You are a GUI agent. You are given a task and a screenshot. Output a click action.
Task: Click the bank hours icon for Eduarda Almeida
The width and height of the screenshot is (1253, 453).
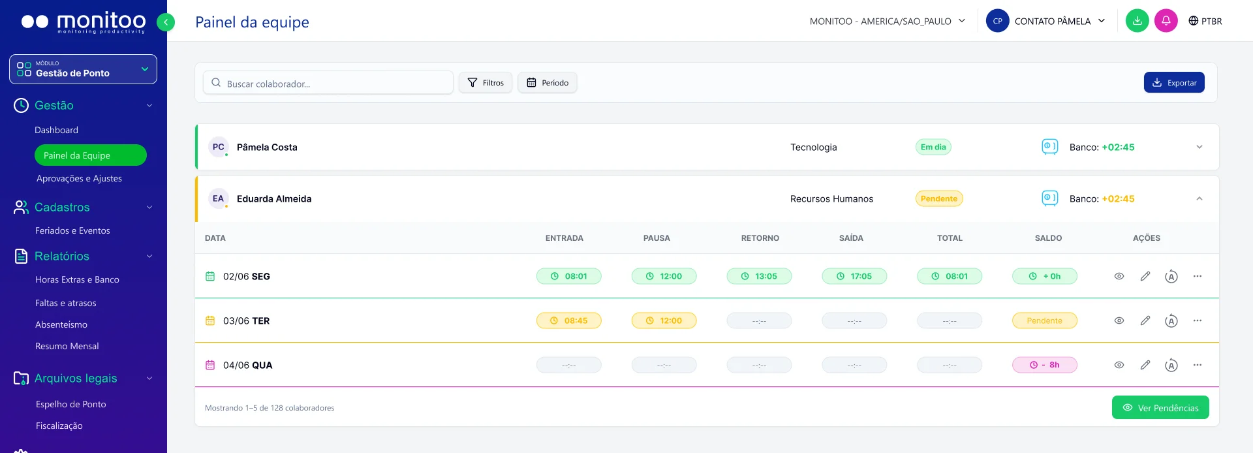1050,198
